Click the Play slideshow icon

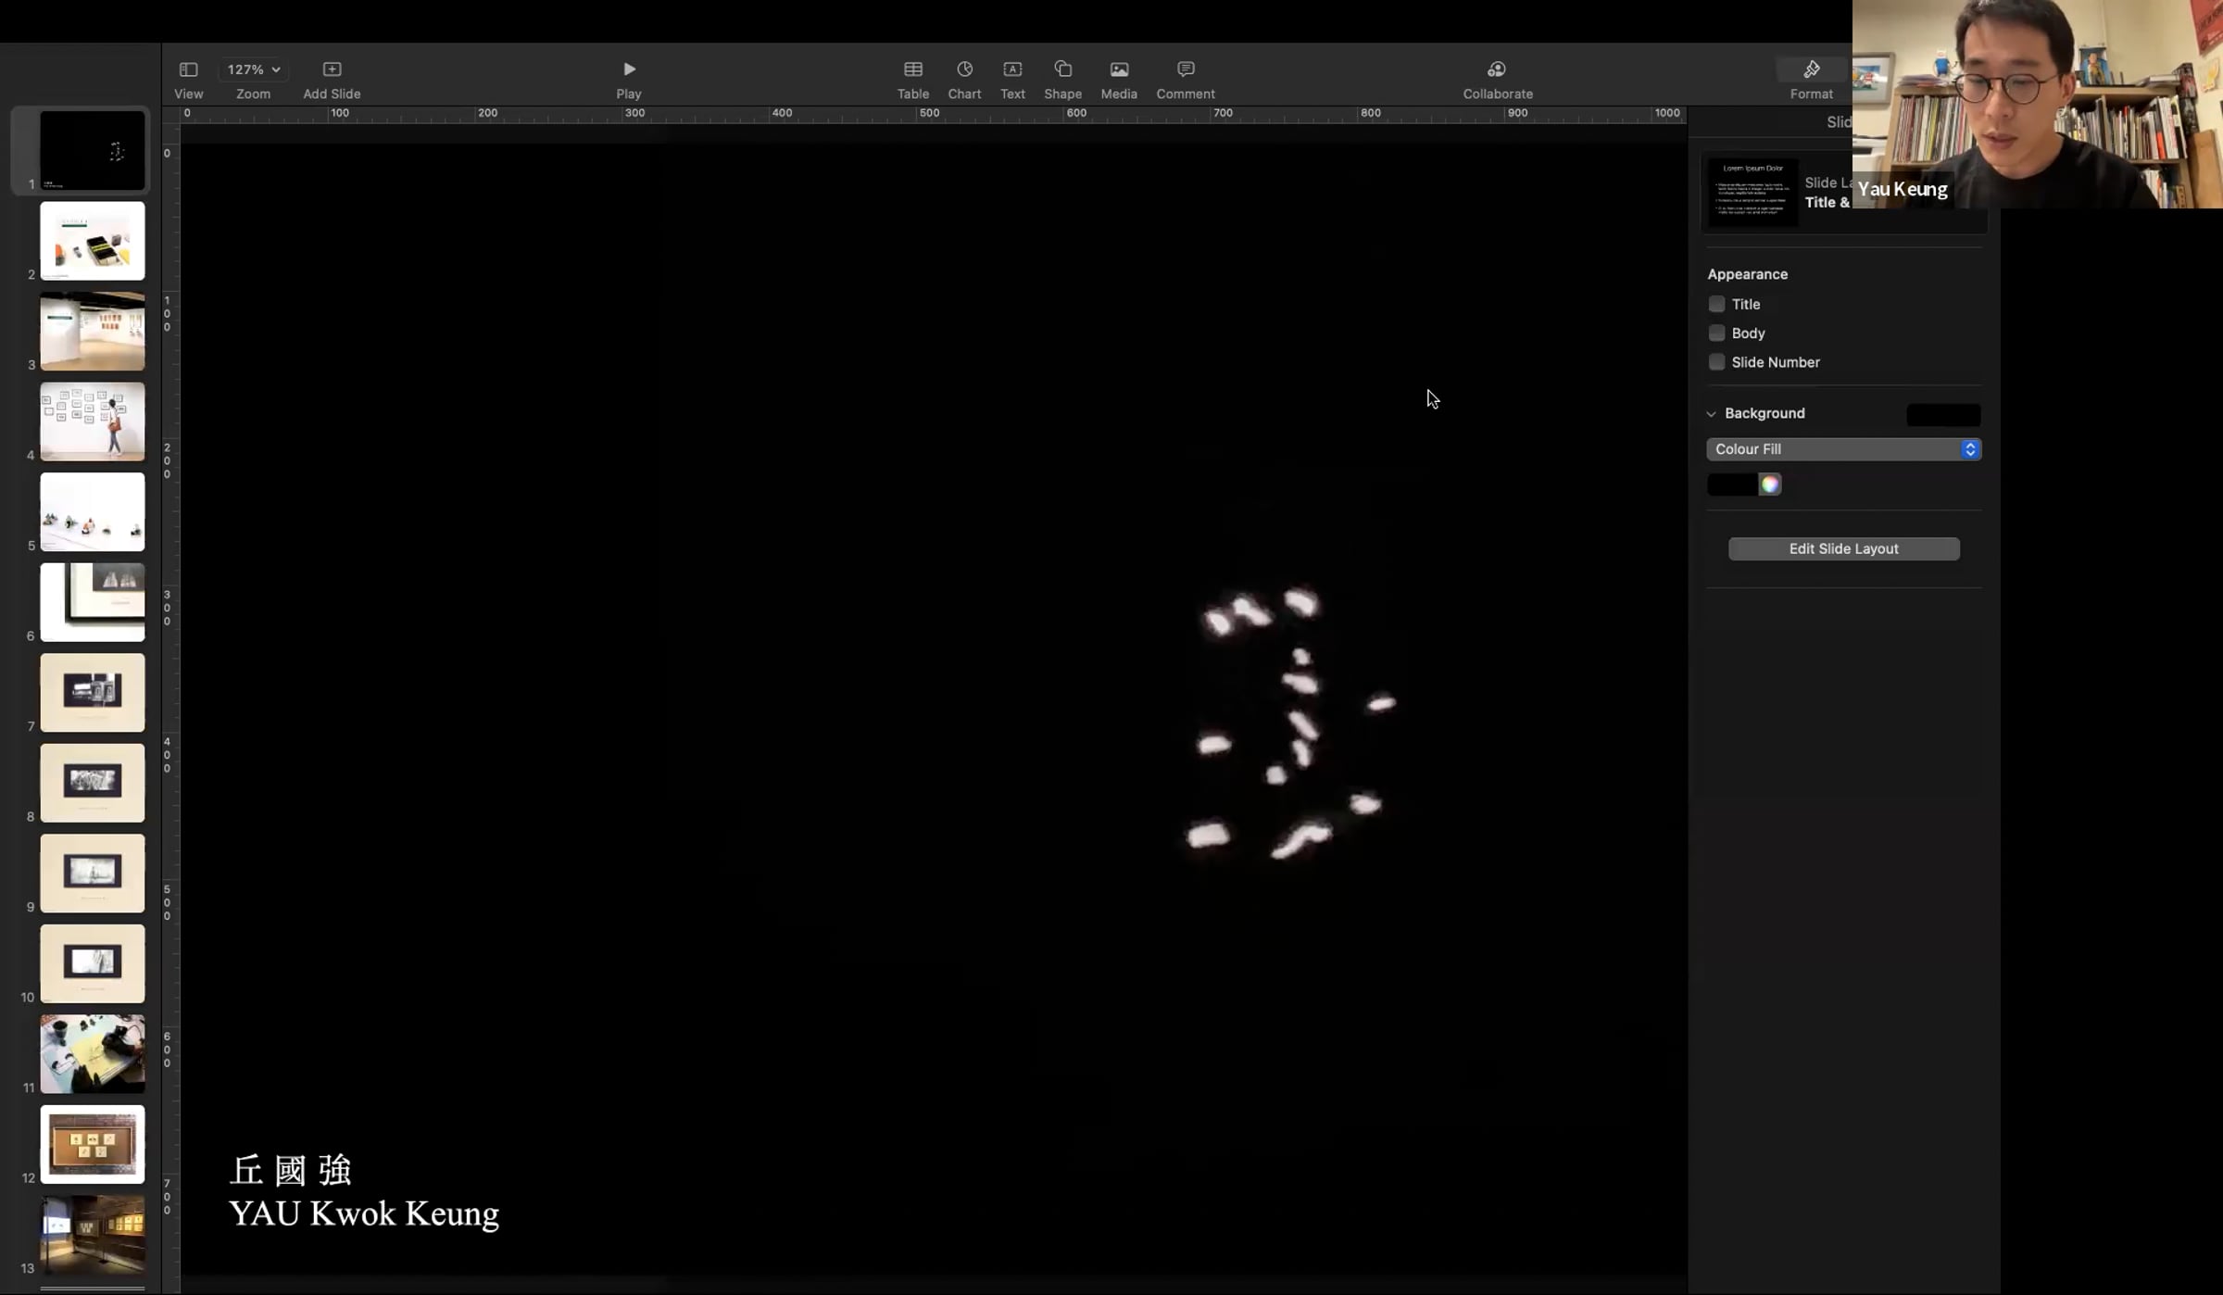point(629,69)
